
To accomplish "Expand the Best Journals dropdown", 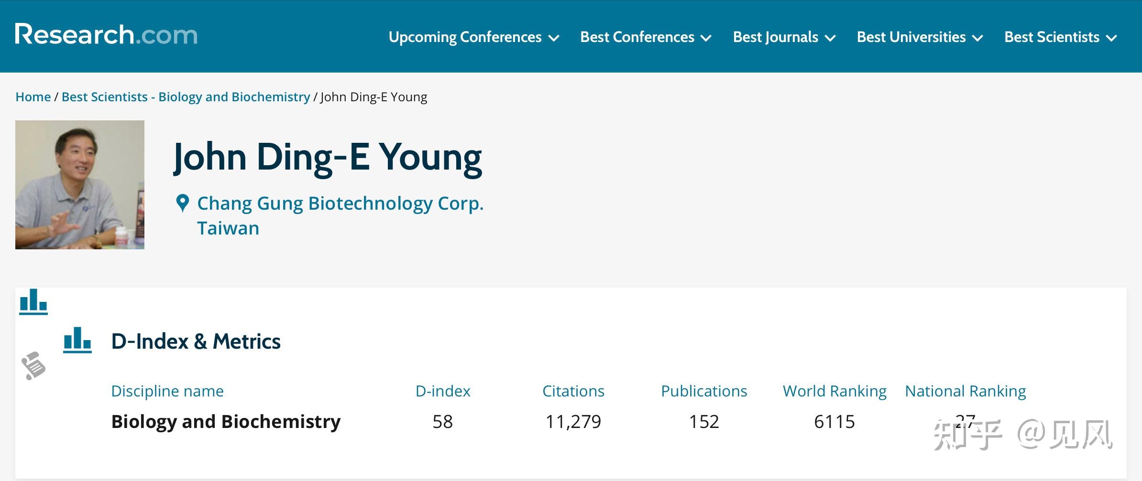I will (784, 37).
